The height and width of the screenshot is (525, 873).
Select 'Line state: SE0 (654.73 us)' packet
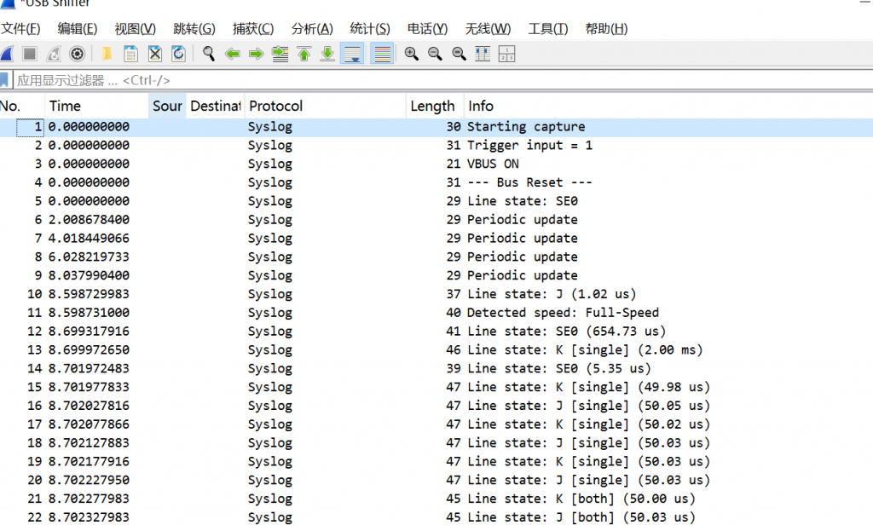(436, 332)
